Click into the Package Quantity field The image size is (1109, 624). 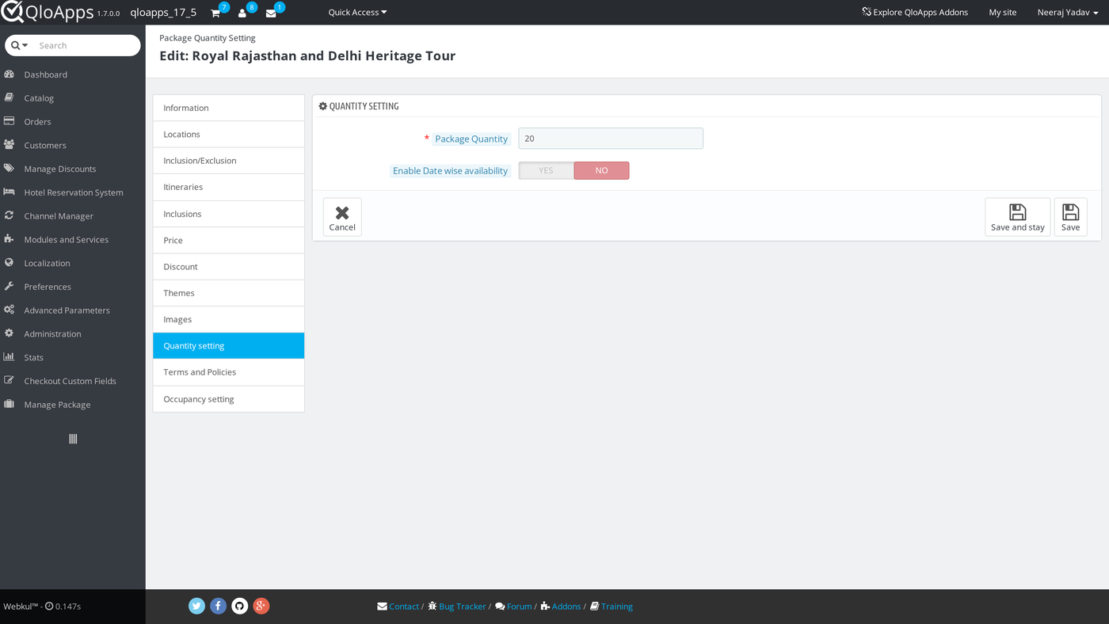[x=611, y=139]
